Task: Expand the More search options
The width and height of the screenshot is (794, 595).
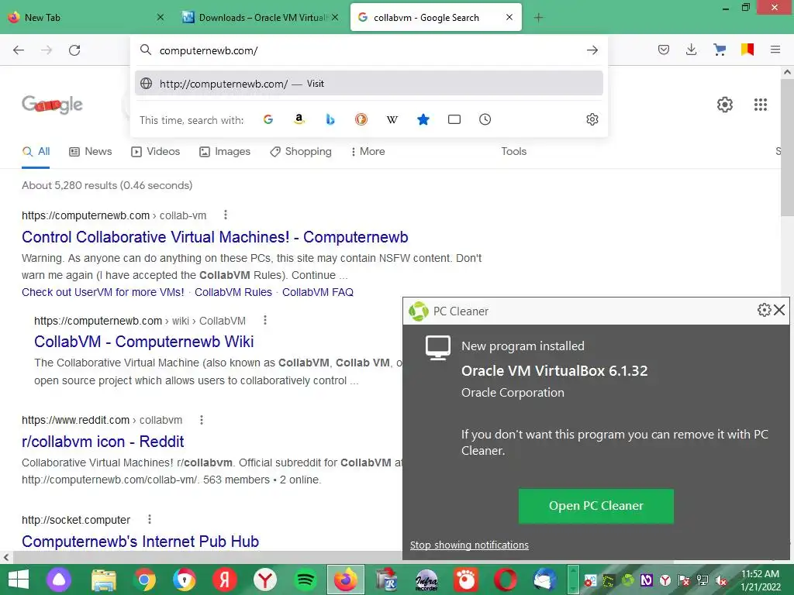Action: [x=368, y=151]
